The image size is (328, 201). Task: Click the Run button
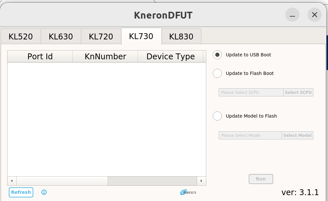point(261,179)
